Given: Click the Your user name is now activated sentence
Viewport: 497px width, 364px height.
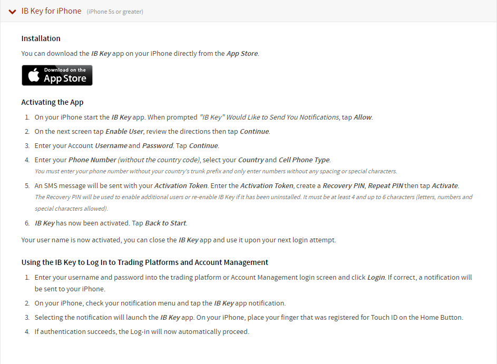Looking at the screenshot, I should (179, 240).
